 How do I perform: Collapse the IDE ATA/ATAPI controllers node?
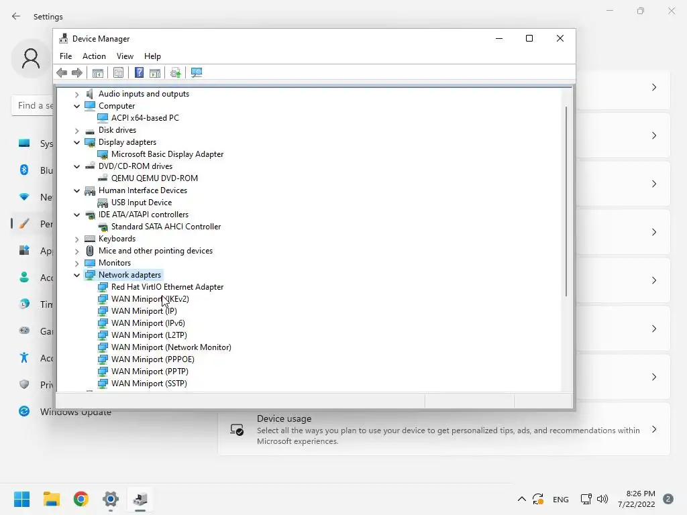pyautogui.click(x=76, y=215)
